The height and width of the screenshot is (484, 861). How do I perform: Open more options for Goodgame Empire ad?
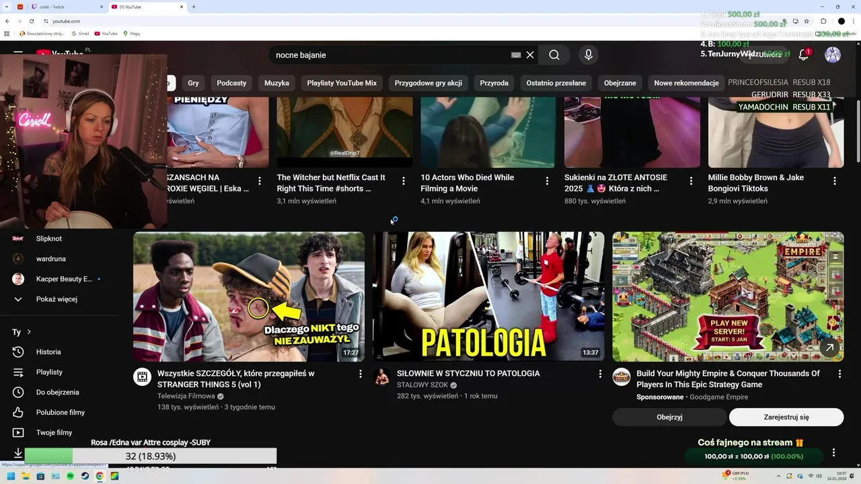click(839, 374)
